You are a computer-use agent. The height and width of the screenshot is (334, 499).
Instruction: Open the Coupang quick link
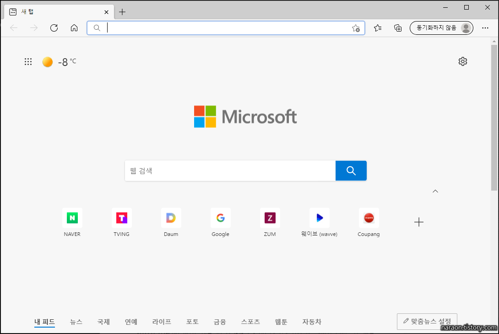[369, 223]
